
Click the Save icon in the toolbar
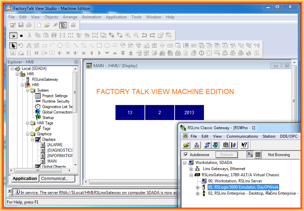[21, 25]
